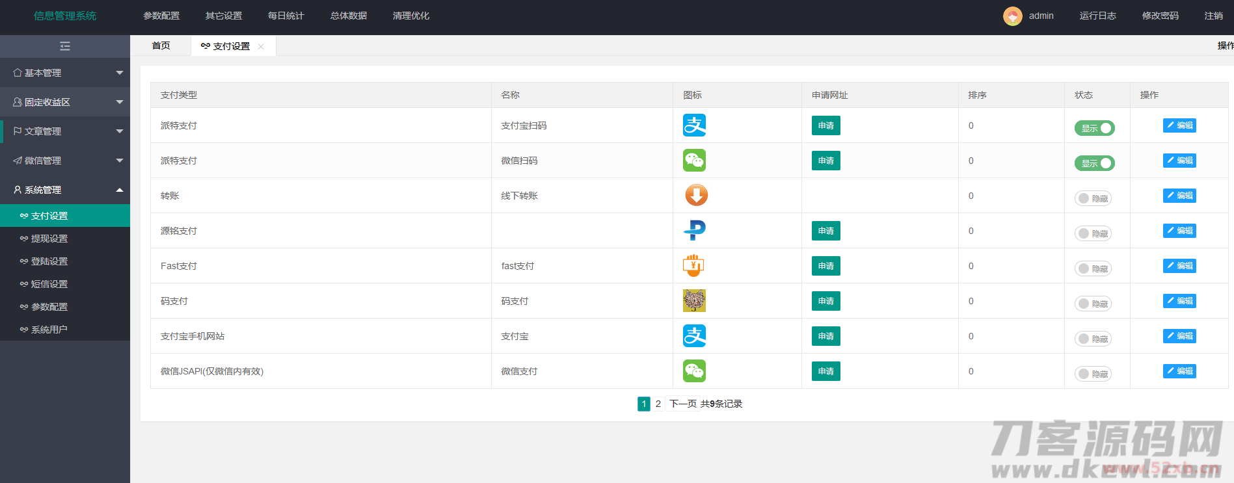
Task: Close the 支付设置 tab
Action: (x=261, y=47)
